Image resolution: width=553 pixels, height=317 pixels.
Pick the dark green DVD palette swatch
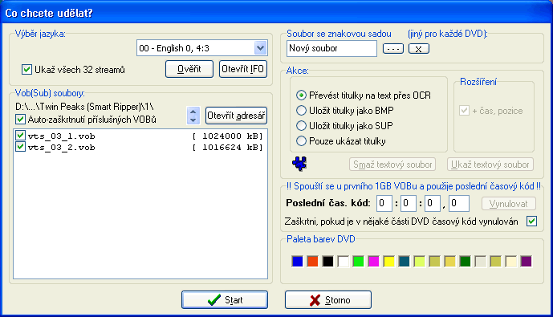(x=466, y=262)
